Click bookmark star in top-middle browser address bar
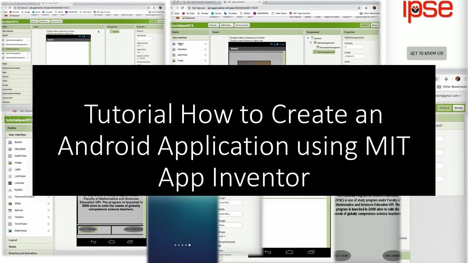Viewport: 468px width, 263px height. point(358,8)
